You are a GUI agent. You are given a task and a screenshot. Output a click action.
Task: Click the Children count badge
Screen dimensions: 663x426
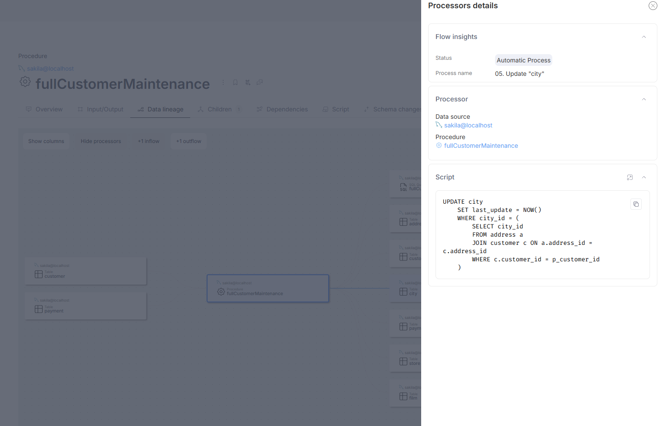coord(239,109)
